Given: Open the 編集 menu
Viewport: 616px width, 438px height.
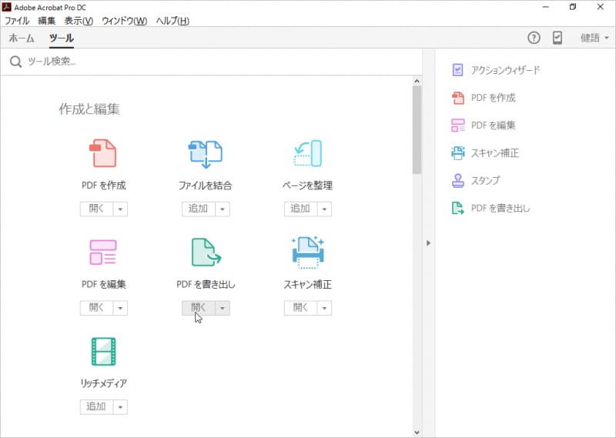Looking at the screenshot, I should [47, 21].
